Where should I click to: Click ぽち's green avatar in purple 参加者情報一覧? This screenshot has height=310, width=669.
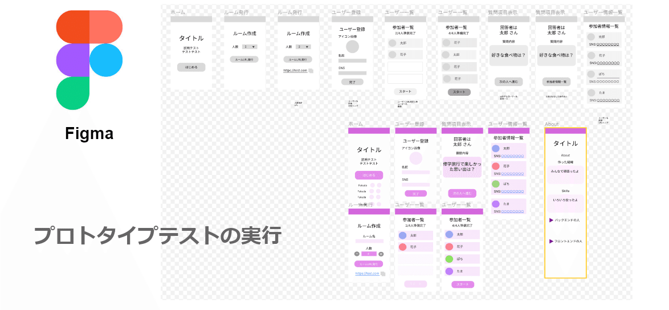[x=495, y=184]
